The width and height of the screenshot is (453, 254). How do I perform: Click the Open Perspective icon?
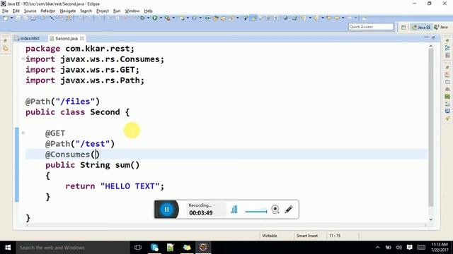(403, 27)
